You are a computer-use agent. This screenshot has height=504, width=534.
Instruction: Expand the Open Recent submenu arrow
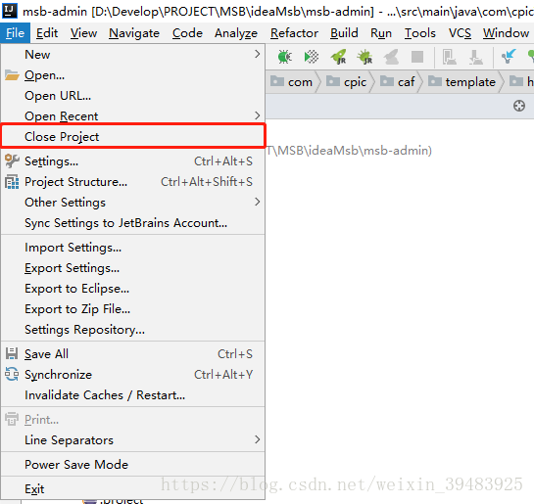pos(257,115)
